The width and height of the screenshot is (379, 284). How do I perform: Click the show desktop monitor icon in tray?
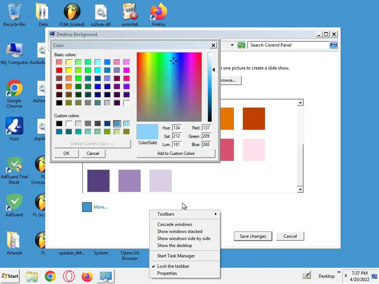coord(375,276)
